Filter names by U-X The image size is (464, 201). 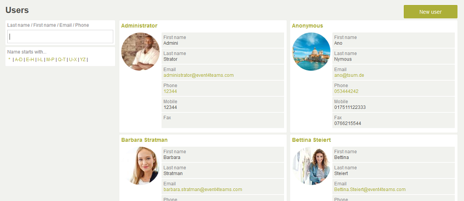[x=73, y=60]
